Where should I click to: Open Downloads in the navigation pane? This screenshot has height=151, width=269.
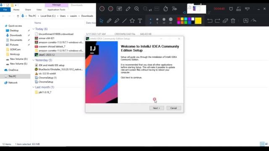click(x=16, y=35)
